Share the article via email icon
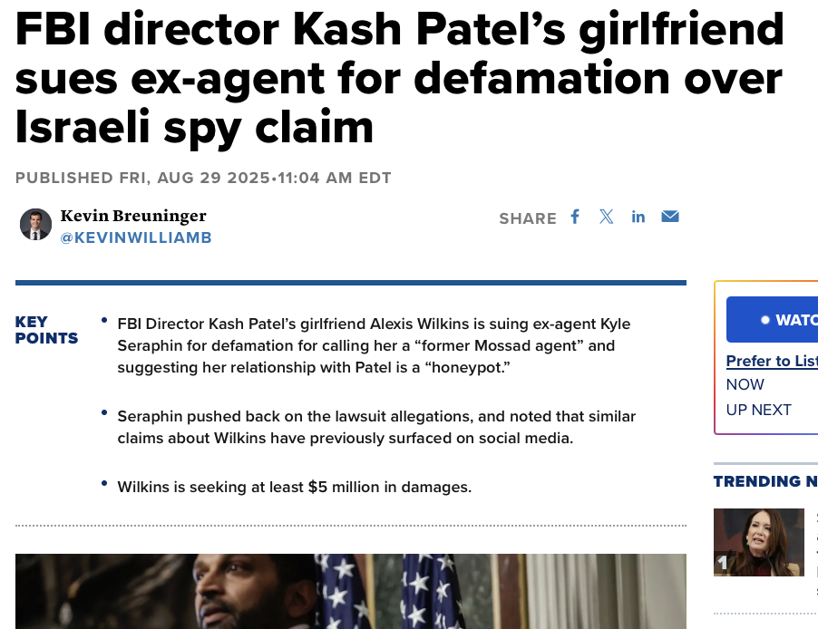This screenshot has height=629, width=818. click(670, 217)
